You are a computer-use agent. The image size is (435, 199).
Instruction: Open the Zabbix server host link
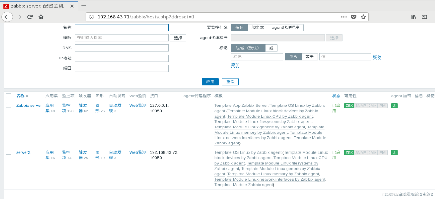pyautogui.click(x=29, y=105)
